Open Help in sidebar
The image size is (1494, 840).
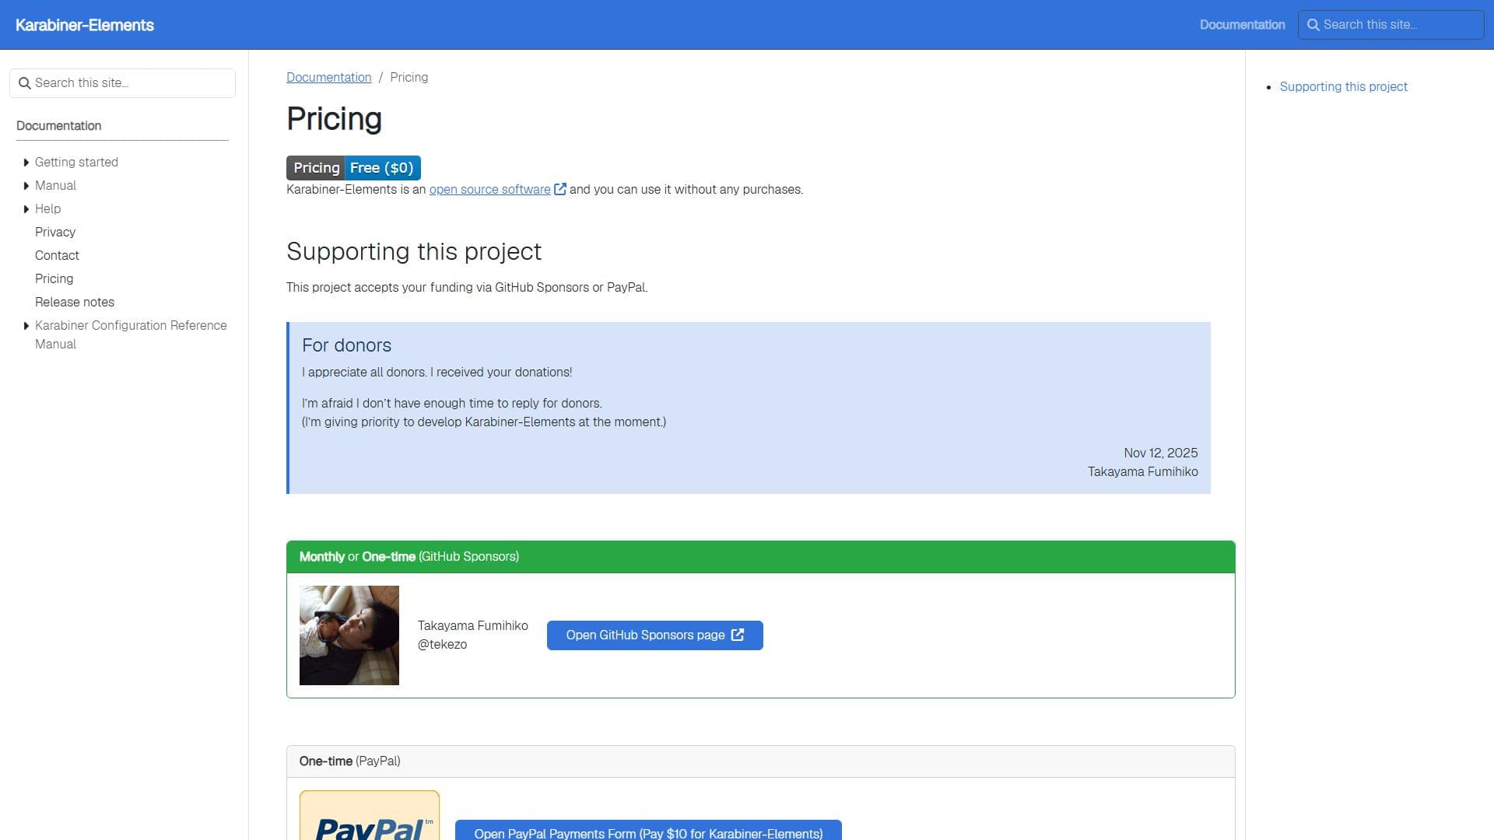pyautogui.click(x=47, y=208)
